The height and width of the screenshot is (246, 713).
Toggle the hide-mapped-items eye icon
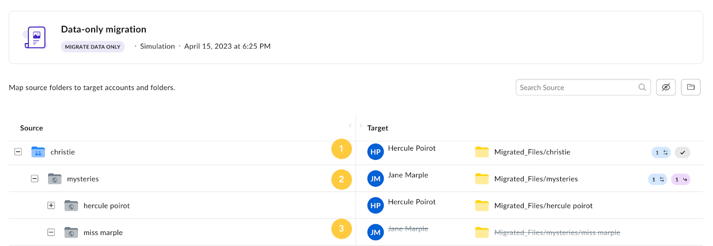(x=666, y=87)
